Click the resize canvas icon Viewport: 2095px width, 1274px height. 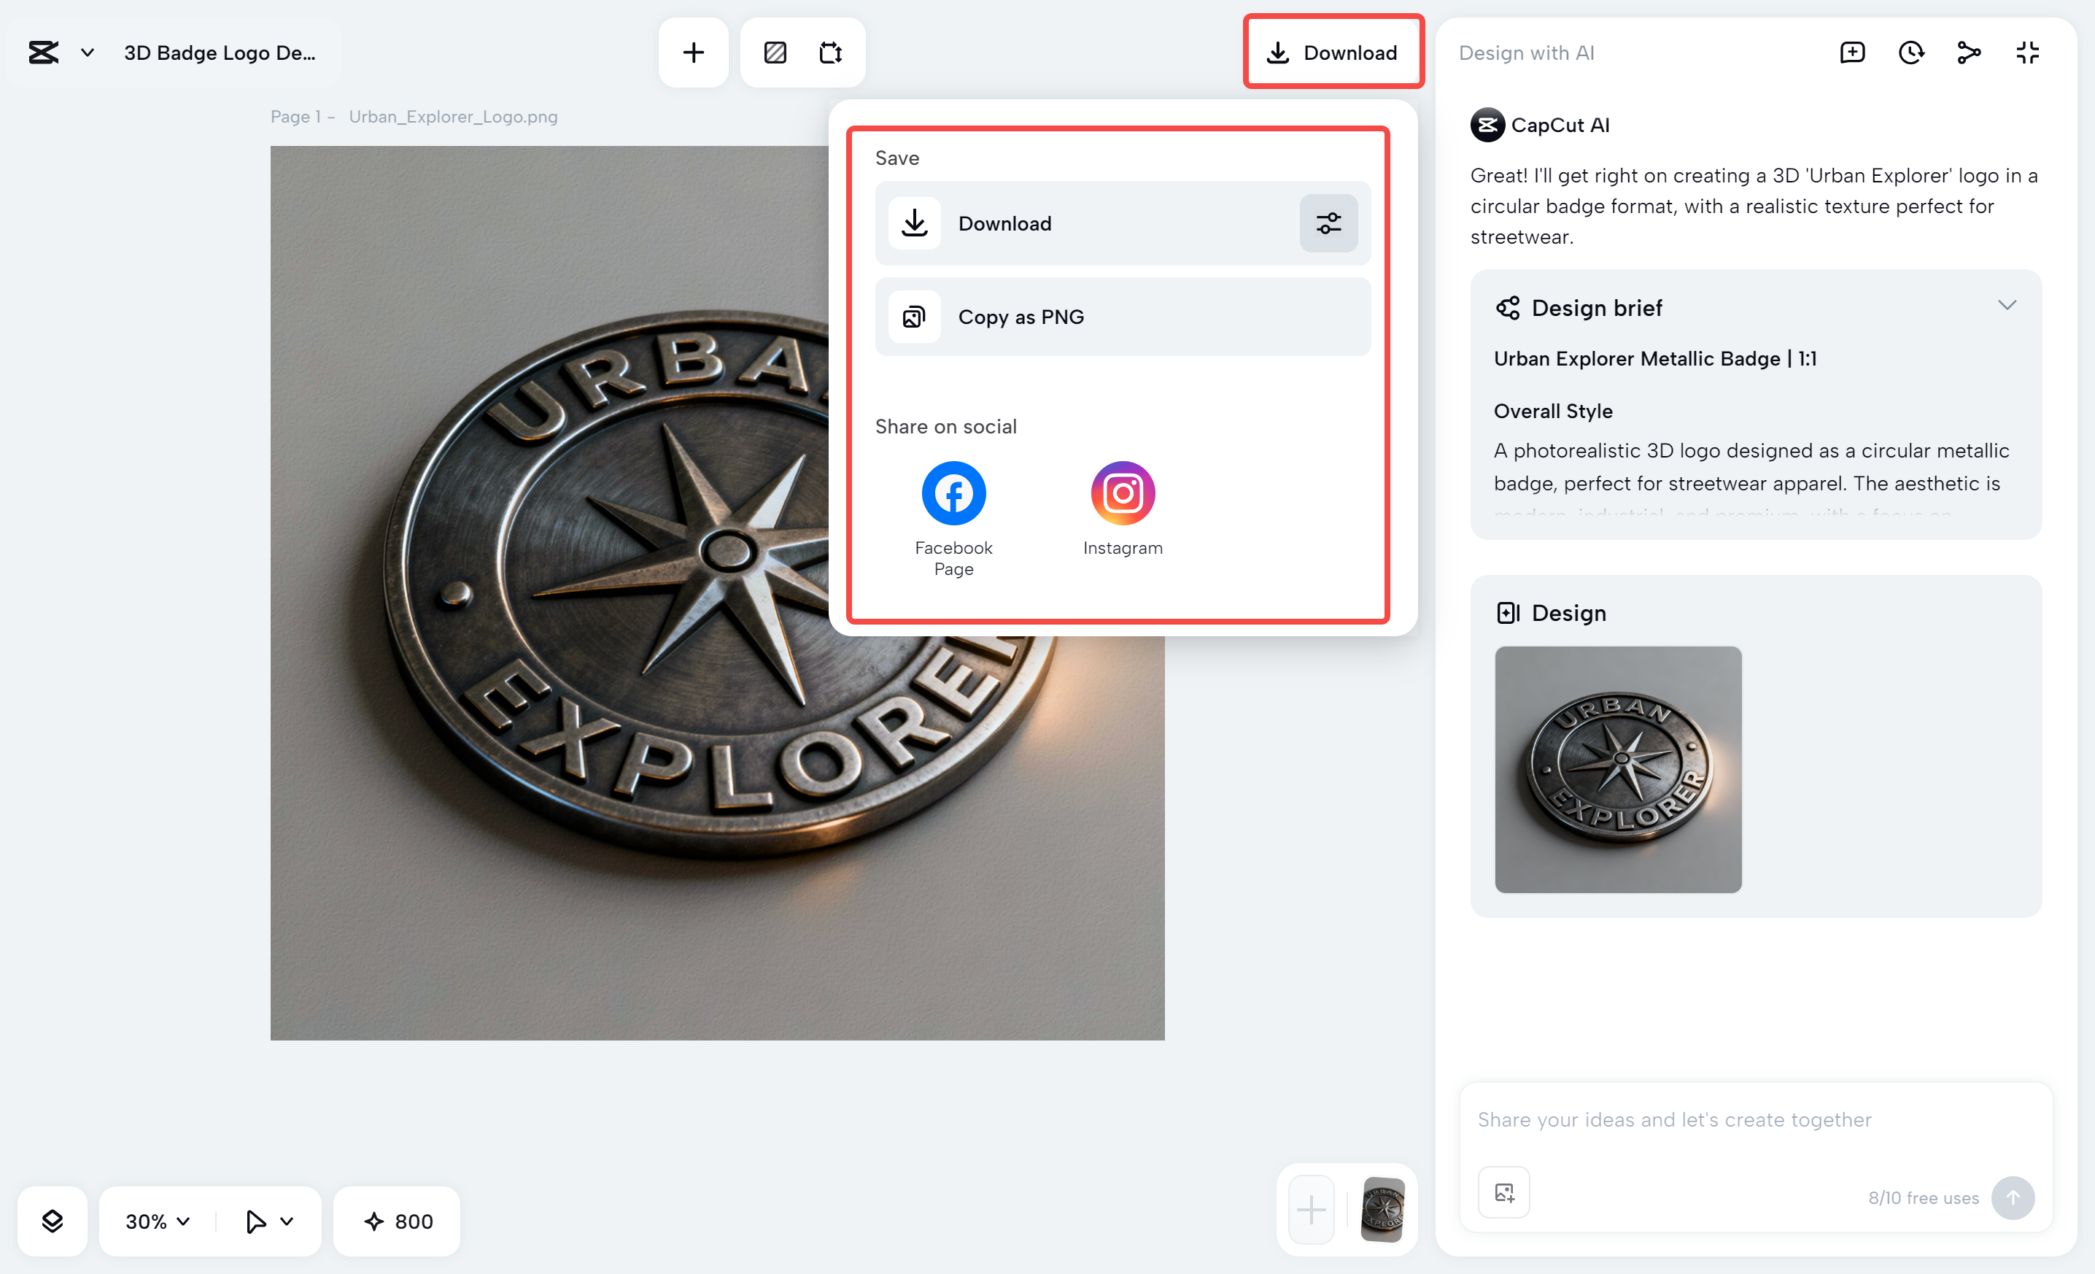831,53
